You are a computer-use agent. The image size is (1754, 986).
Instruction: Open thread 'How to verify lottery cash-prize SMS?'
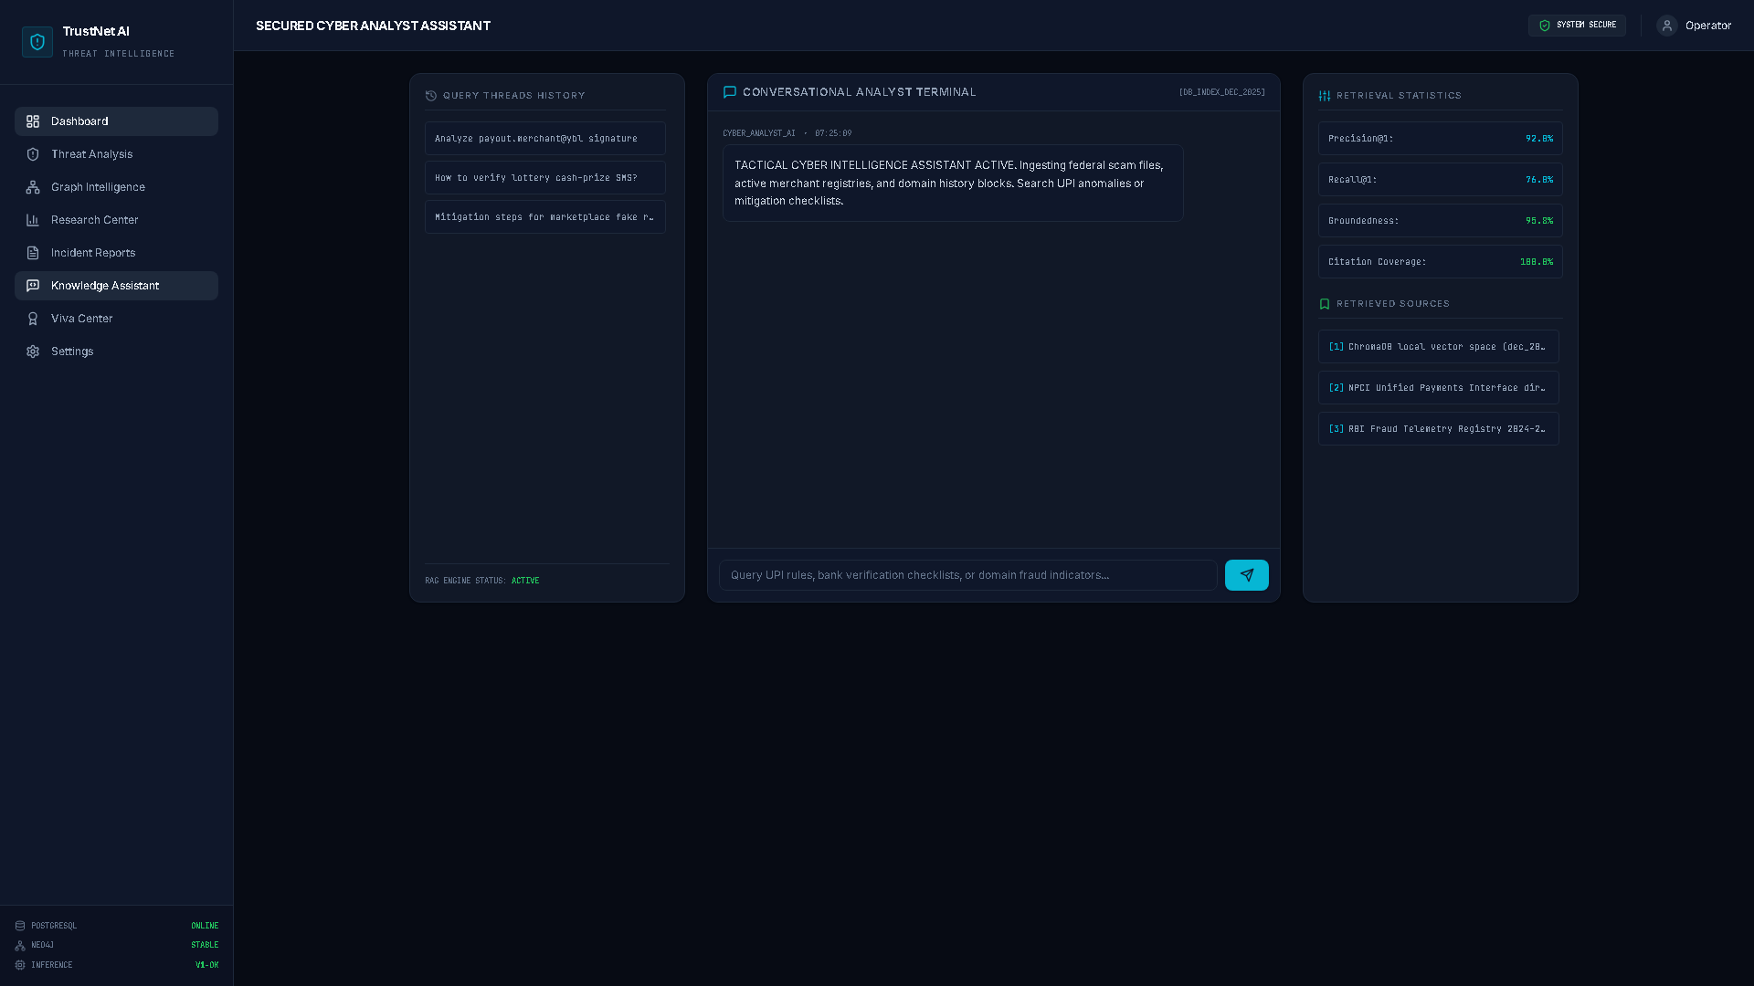coord(545,178)
